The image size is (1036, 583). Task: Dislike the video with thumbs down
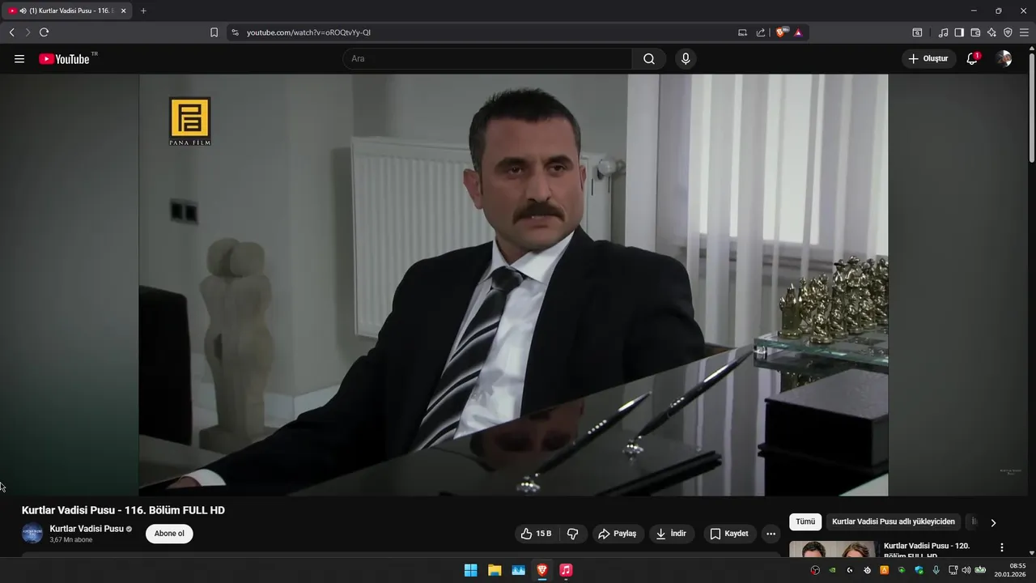[x=573, y=534]
